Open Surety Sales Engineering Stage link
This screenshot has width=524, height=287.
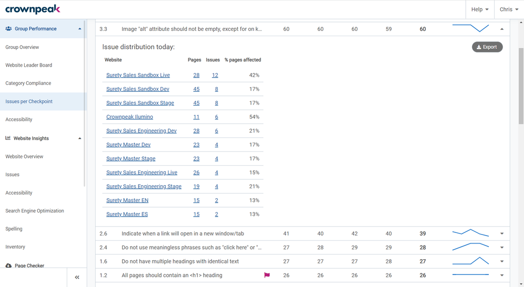144,186
